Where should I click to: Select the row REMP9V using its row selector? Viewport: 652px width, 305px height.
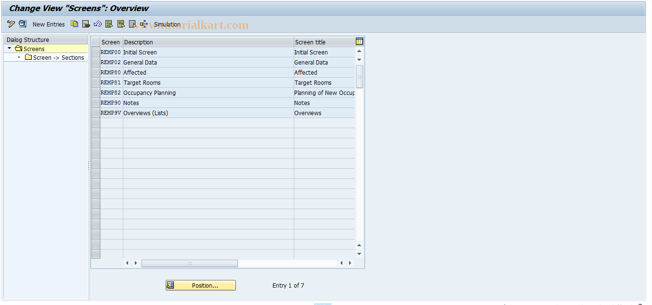[x=96, y=113]
